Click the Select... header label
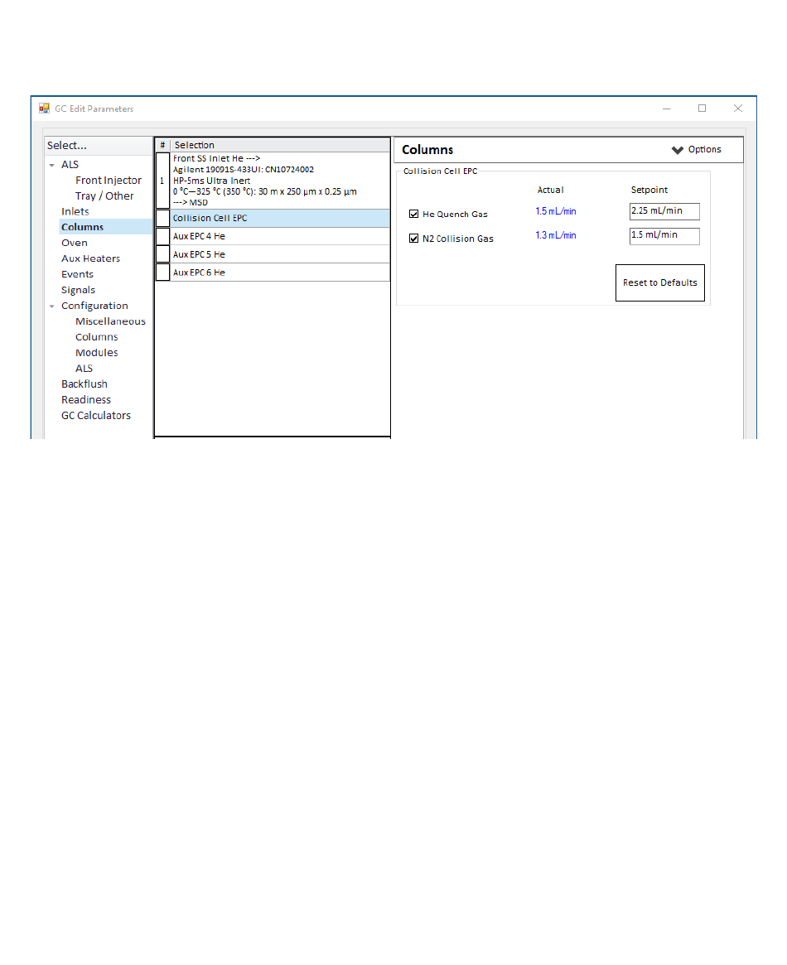This screenshot has width=787, height=965. [67, 146]
